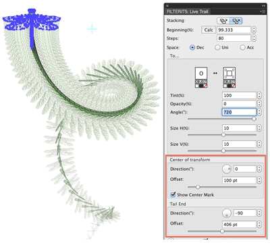Toggle the Show Center Mark checkbox
The width and height of the screenshot is (270, 249).
click(x=173, y=194)
